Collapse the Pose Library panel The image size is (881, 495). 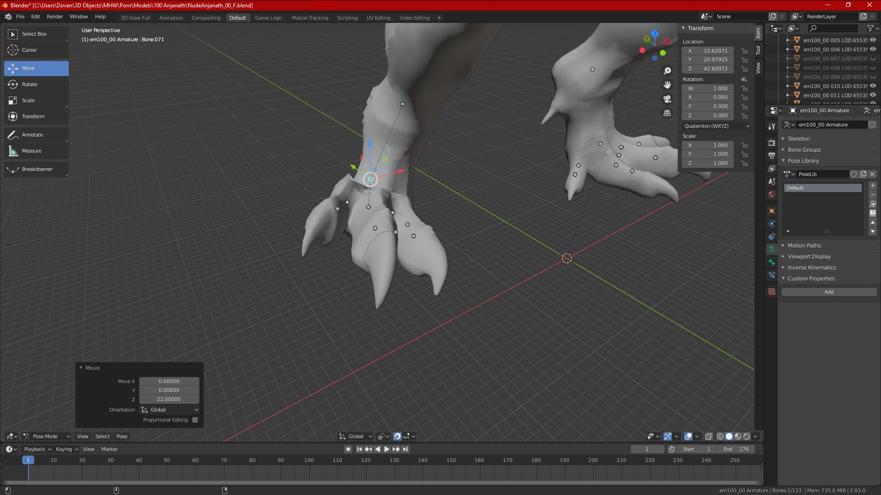[803, 161]
